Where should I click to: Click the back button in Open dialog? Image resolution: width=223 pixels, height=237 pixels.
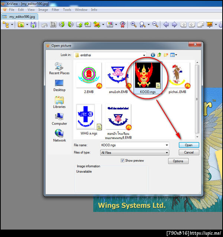click(x=153, y=55)
